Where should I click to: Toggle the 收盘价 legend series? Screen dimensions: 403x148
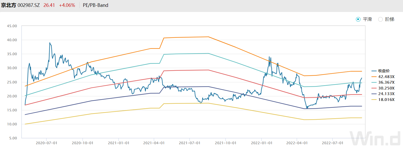383,71
